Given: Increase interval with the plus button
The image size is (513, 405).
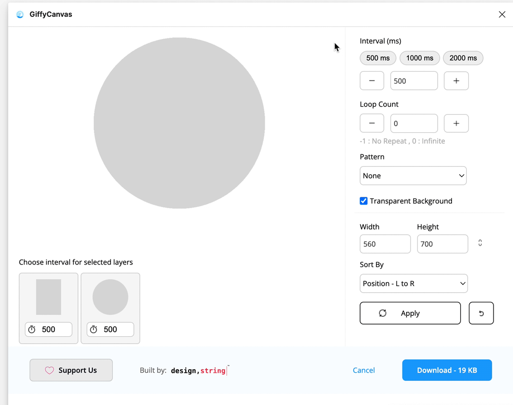Looking at the screenshot, I should (x=456, y=80).
